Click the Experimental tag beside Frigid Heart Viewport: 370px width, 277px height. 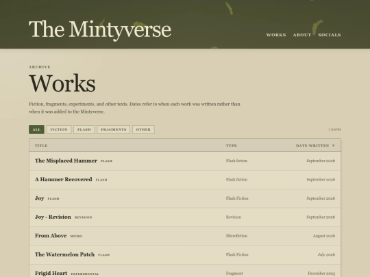click(85, 274)
